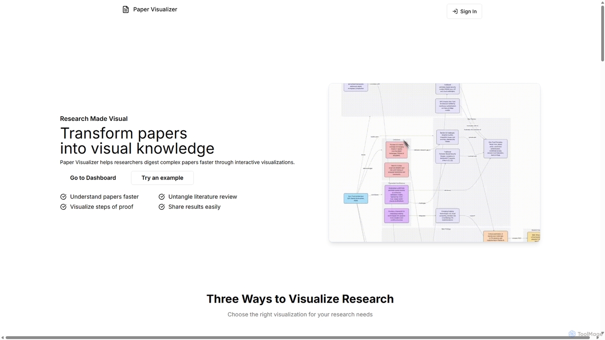Click the horizontal scrollbar left arrow

[x=2, y=337]
